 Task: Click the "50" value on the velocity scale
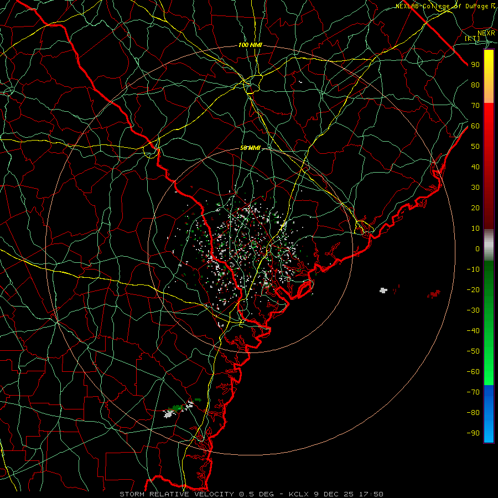coord(475,147)
